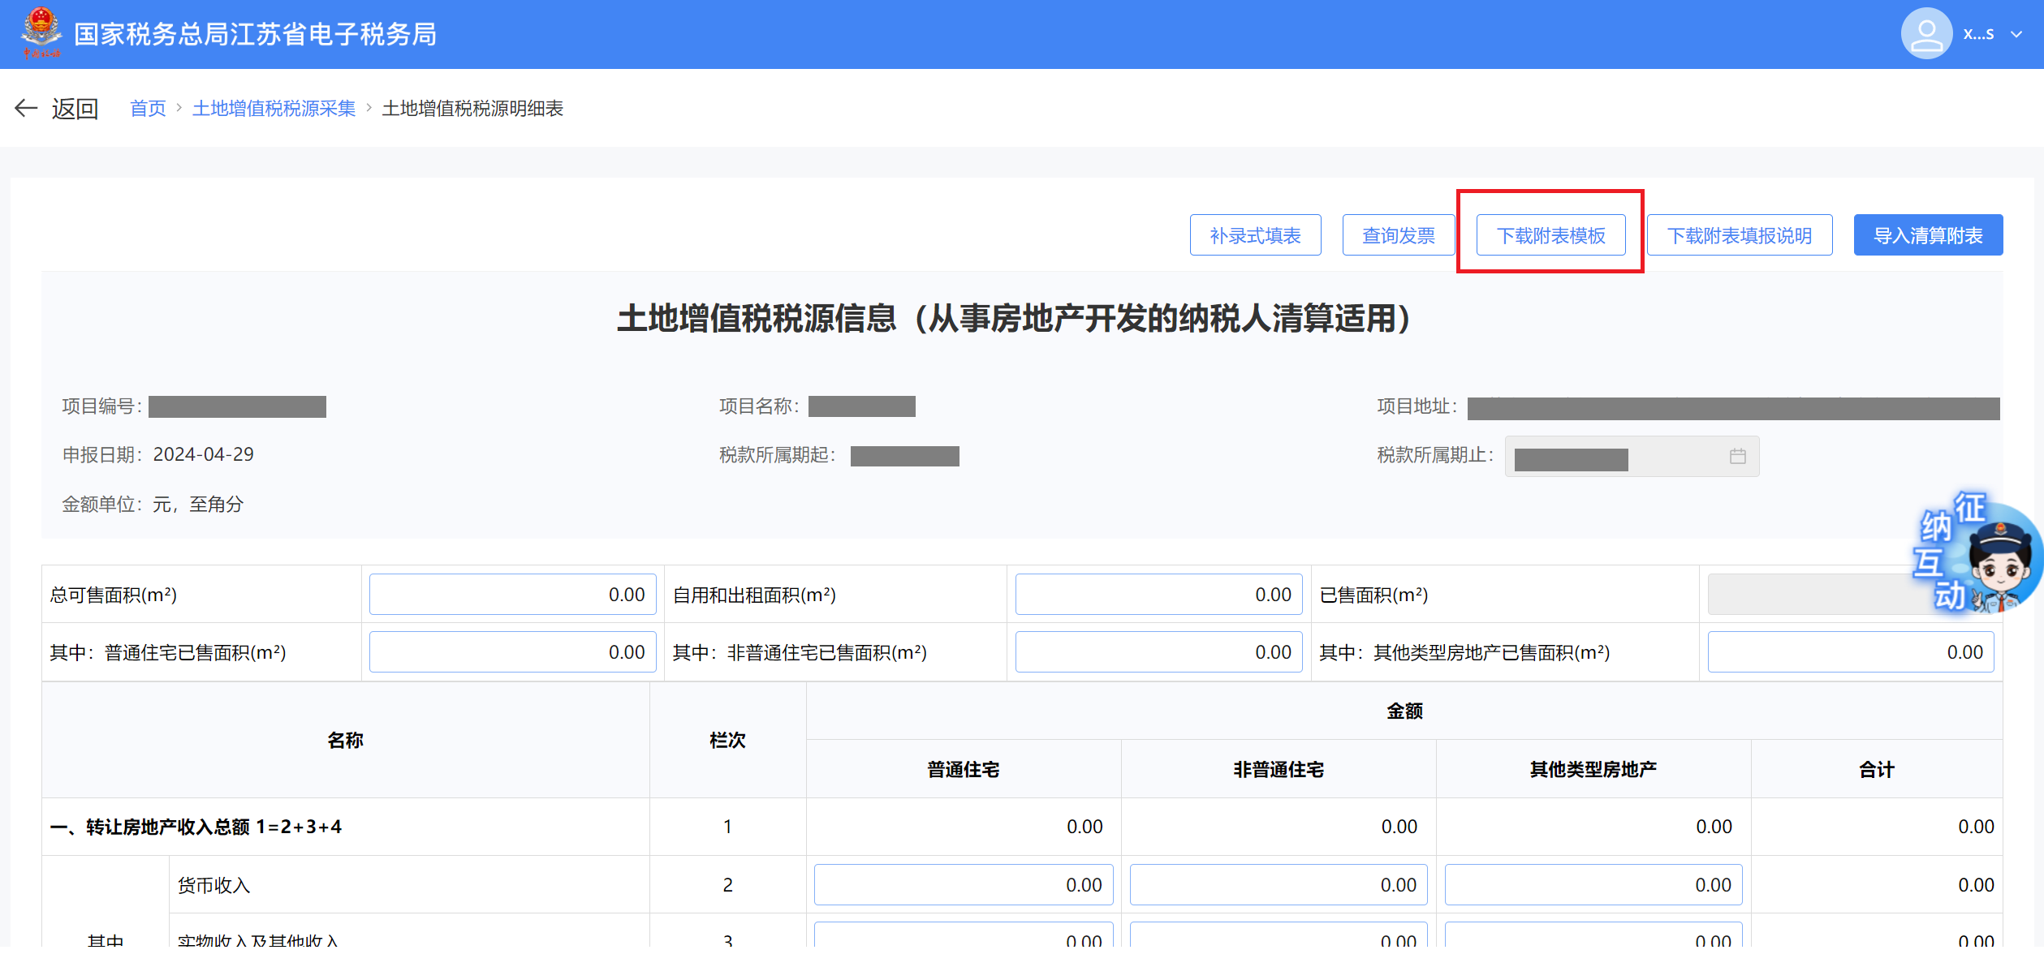The image size is (2044, 967).
Task: Click 普通住宅已售面积 input field
Action: click(x=512, y=652)
